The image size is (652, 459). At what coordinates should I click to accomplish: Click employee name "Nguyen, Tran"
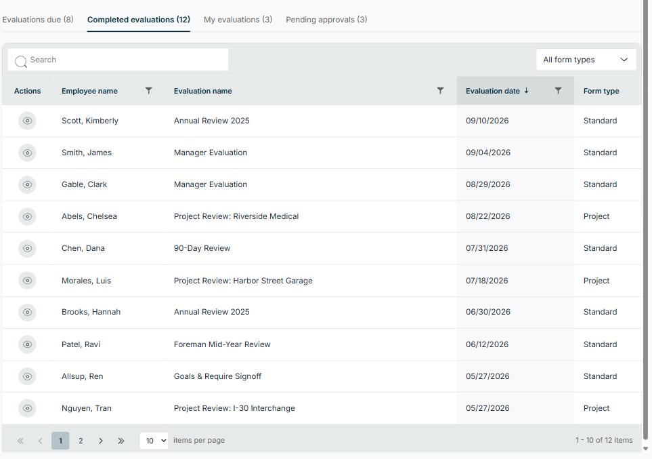(x=87, y=408)
